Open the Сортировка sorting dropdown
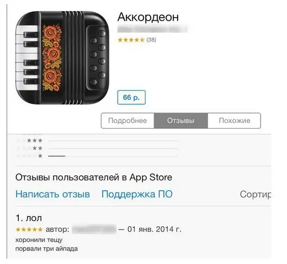The width and height of the screenshot is (287, 264). 256,195
